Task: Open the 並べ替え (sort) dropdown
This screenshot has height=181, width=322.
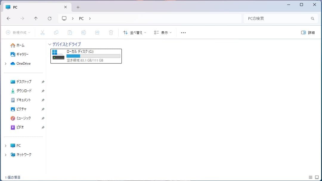Action: click(x=135, y=32)
